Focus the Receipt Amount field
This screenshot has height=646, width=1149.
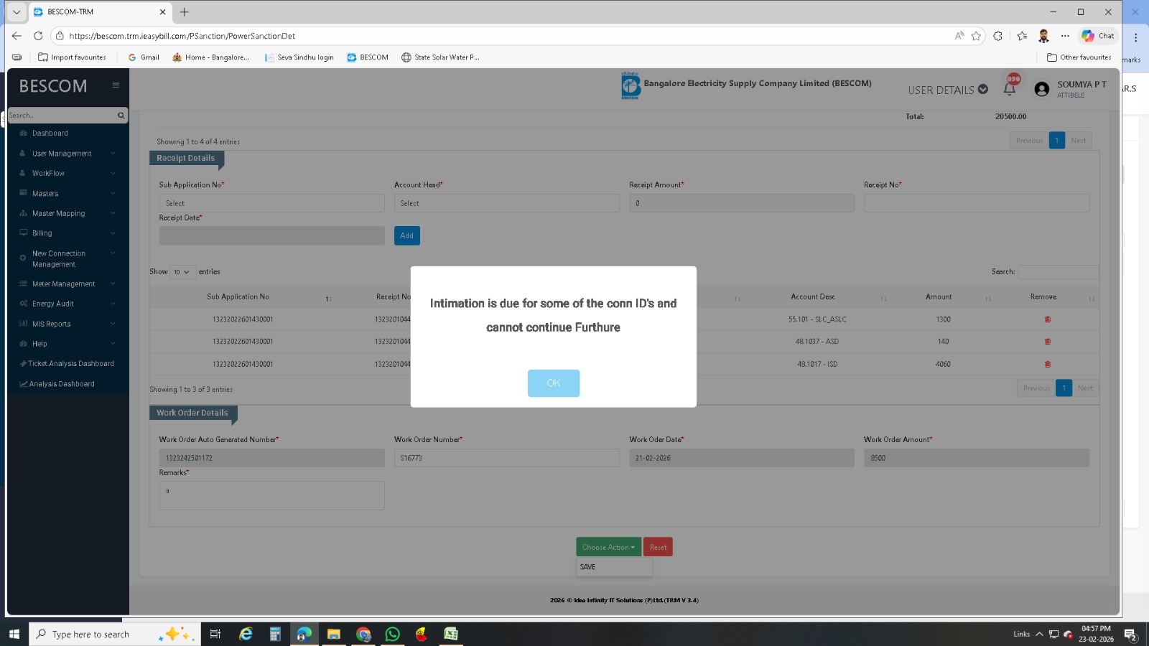click(742, 203)
